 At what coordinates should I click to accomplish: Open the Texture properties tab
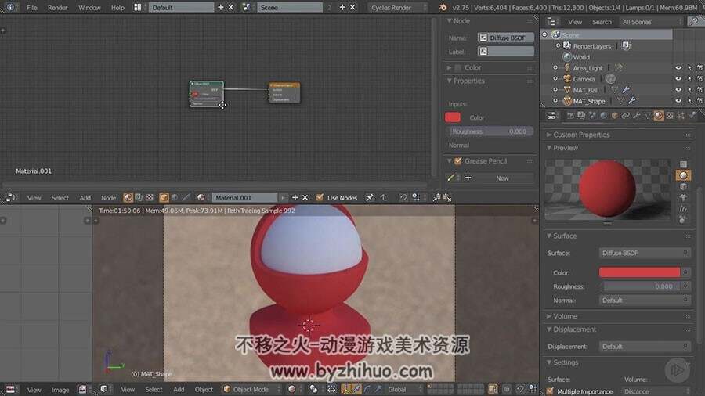[670, 116]
